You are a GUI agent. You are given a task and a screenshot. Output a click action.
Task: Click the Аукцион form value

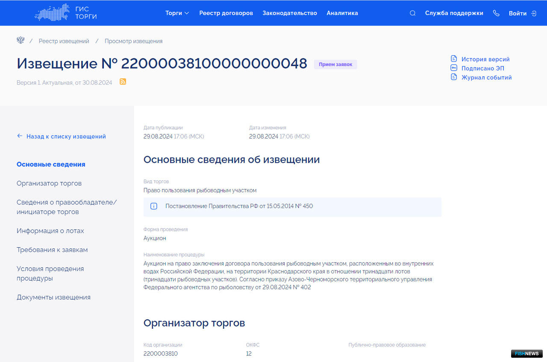155,238
